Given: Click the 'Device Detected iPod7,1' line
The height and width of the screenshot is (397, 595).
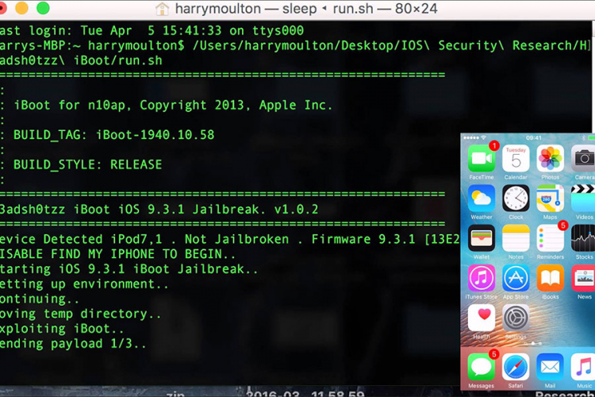Looking at the screenshot, I should (x=230, y=239).
